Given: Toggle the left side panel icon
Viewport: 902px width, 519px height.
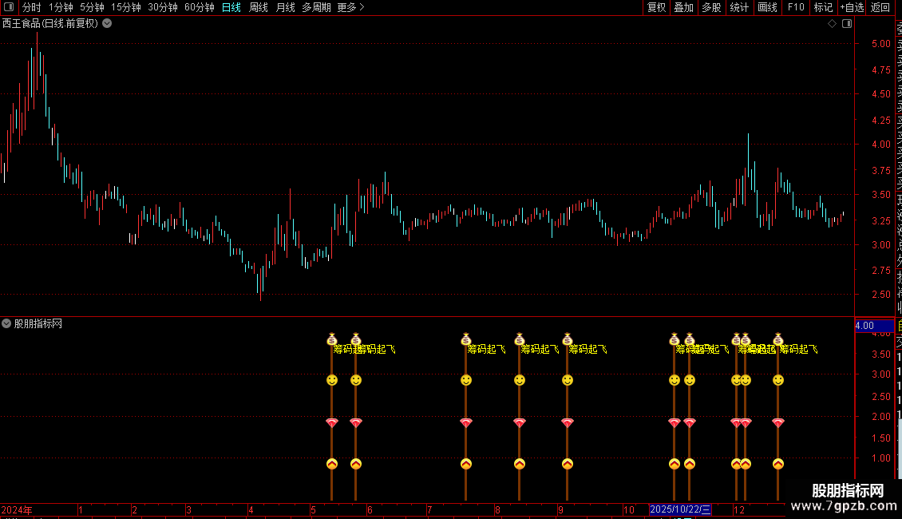Looking at the screenshot, I should (9, 7).
